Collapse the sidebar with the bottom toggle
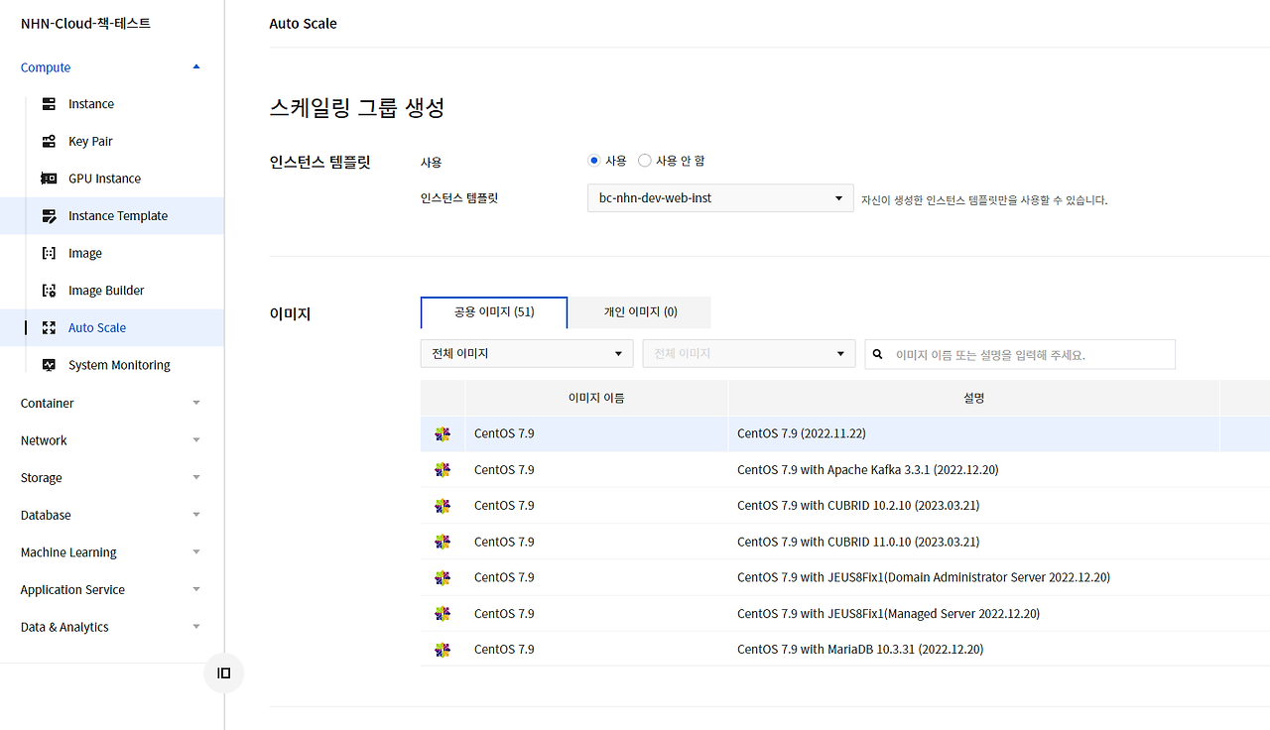This screenshot has width=1270, height=730. tap(223, 672)
